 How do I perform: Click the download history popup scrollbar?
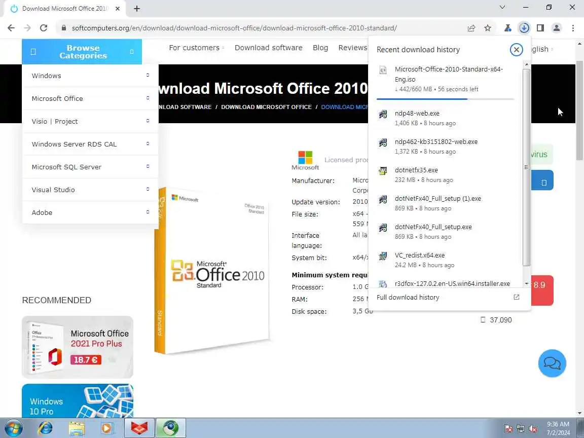coord(526,168)
